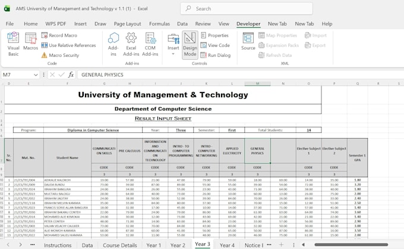This screenshot has width=404, height=249.
Task: Switch to the Insert ribbon tab
Action: click(x=80, y=24)
